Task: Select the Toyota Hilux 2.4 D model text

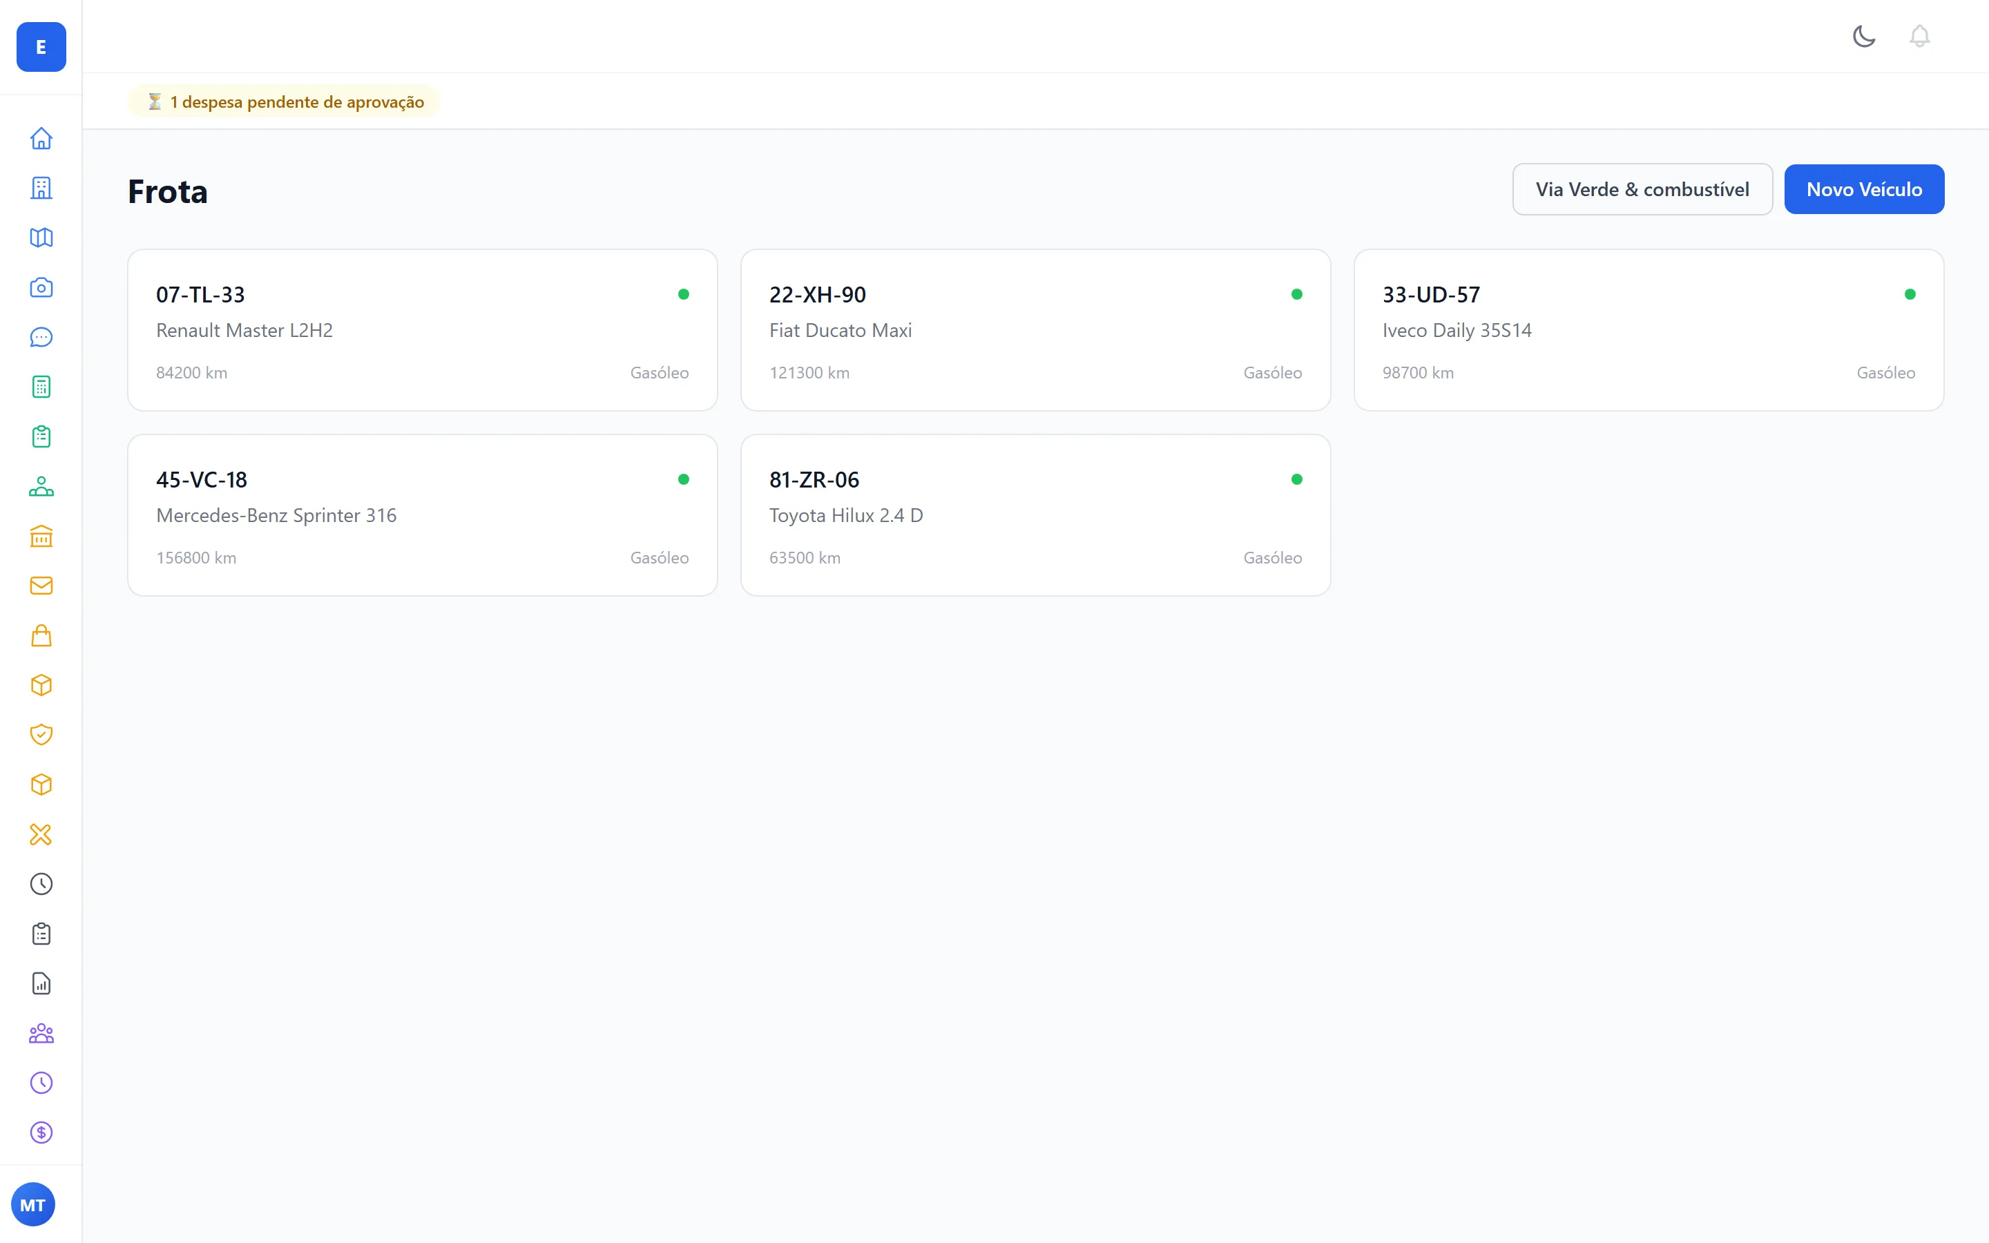Action: 846,515
